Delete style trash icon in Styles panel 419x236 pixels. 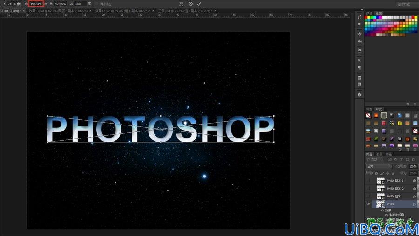pos(415,149)
